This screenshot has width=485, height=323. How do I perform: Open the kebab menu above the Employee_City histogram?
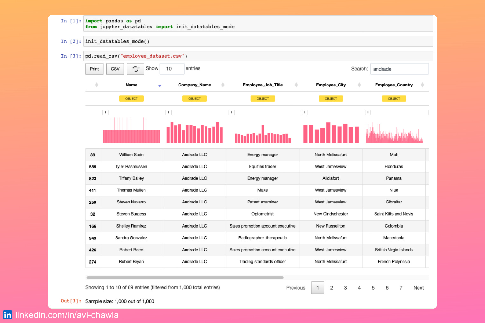point(305,112)
